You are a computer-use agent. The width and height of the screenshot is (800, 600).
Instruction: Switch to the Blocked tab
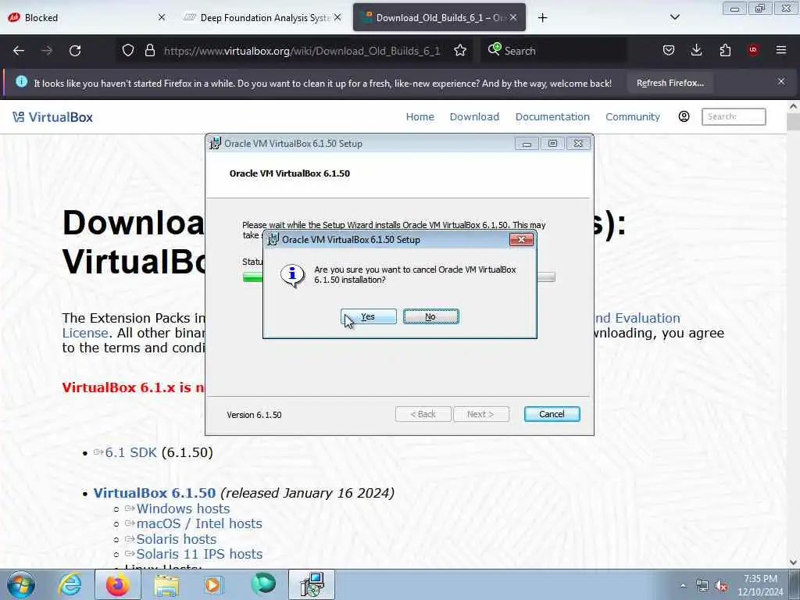point(87,18)
